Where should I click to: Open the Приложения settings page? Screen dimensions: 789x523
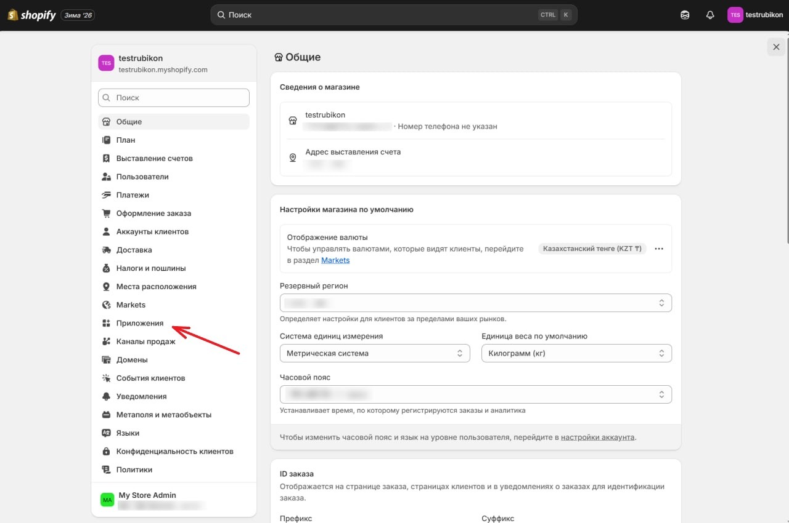click(174, 323)
